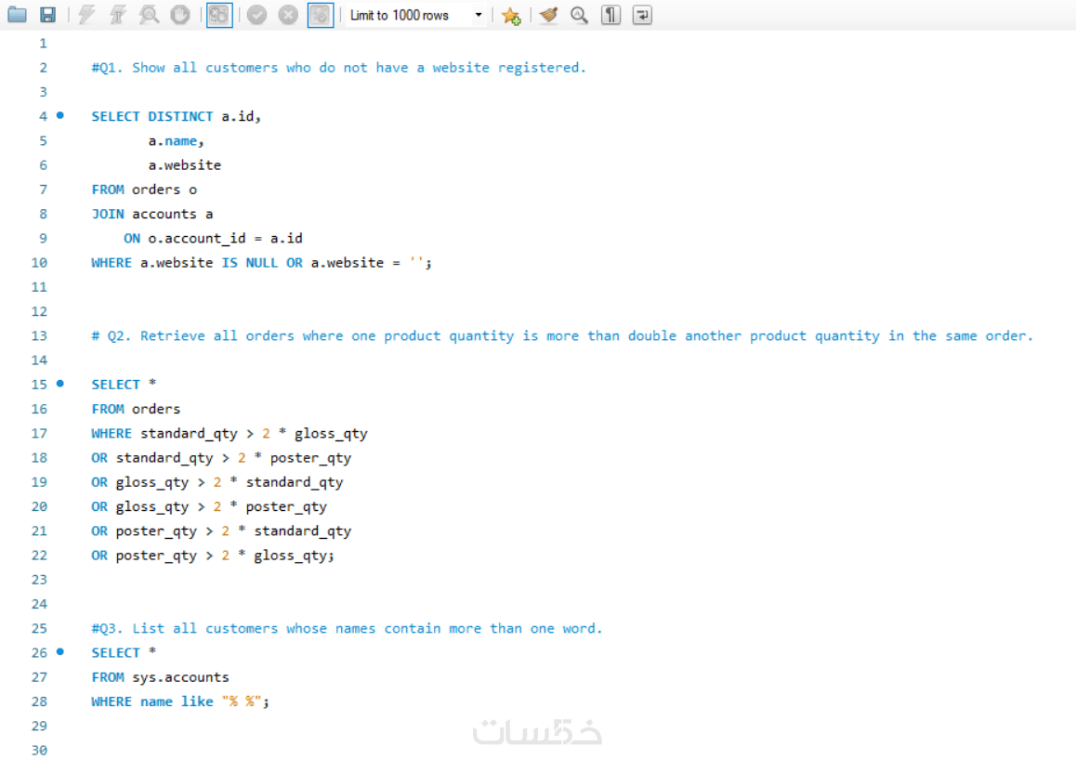Image resolution: width=1076 pixels, height=760 pixels.
Task: Click the statement marker dot on line 15
Action: [x=60, y=384]
